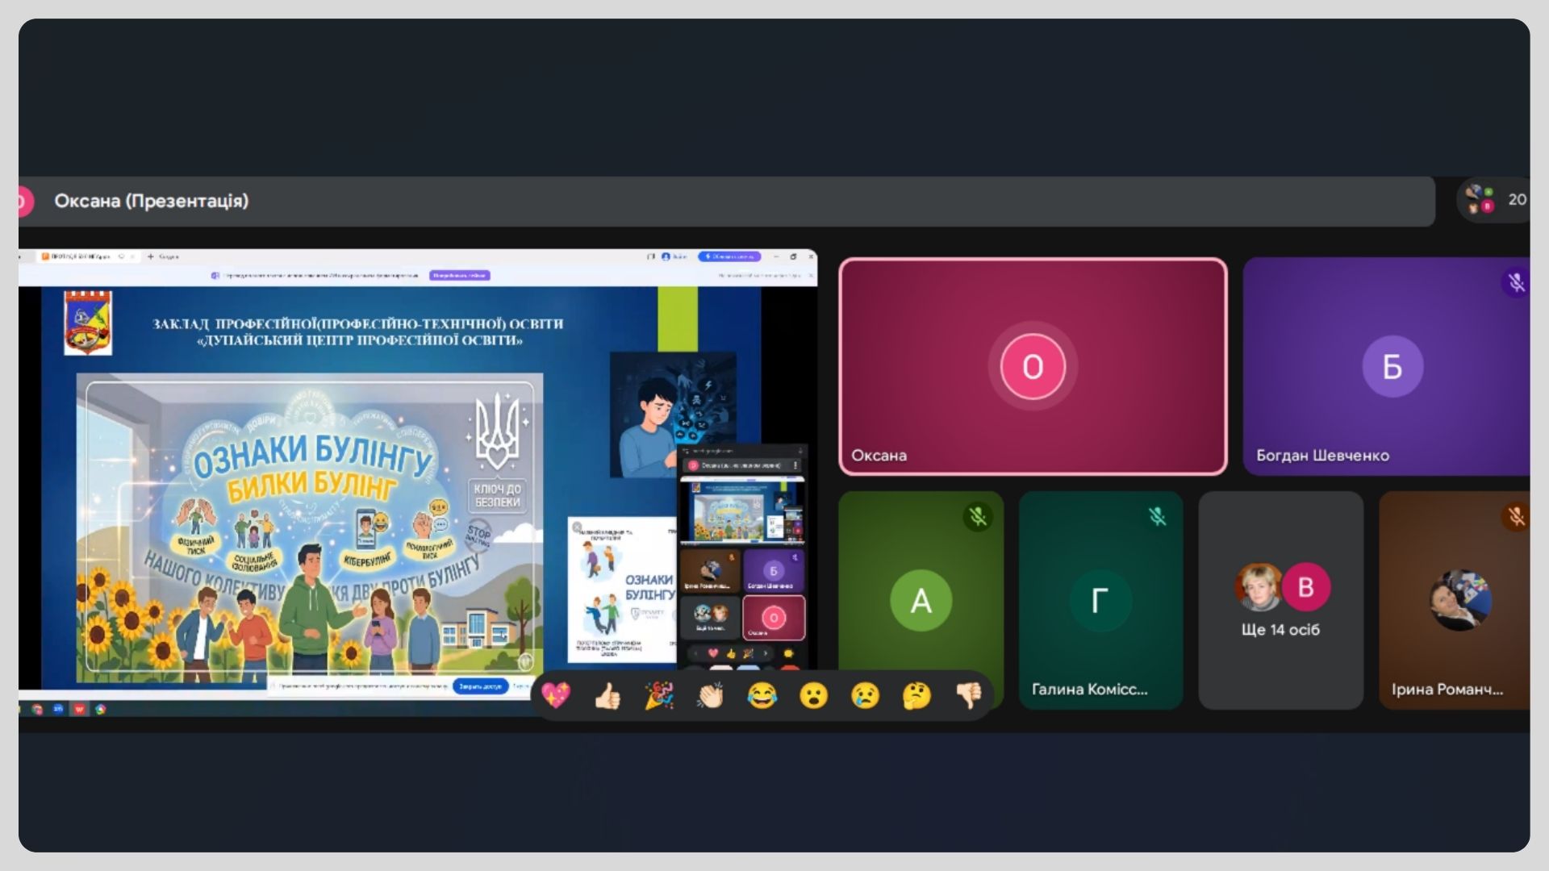This screenshot has height=871, width=1549.
Task: Select Ірина Романч's participant tile
Action: [x=1454, y=601]
